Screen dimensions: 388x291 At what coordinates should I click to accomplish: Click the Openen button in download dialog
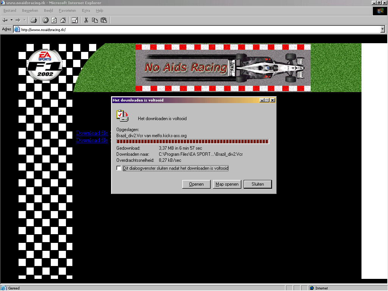[196, 184]
